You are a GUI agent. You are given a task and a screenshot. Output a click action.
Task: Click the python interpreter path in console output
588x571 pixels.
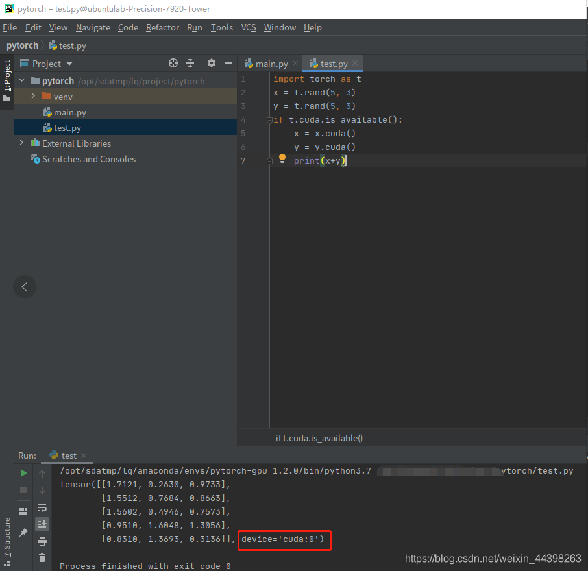pyautogui.click(x=215, y=471)
